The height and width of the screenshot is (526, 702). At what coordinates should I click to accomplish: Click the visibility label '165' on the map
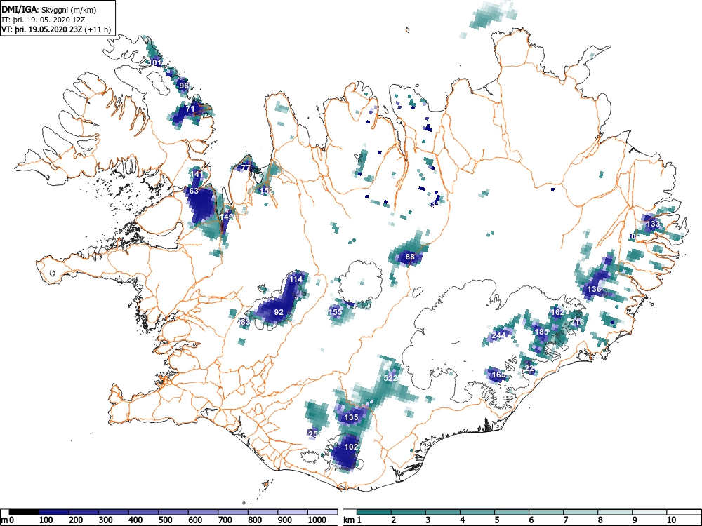tap(498, 375)
